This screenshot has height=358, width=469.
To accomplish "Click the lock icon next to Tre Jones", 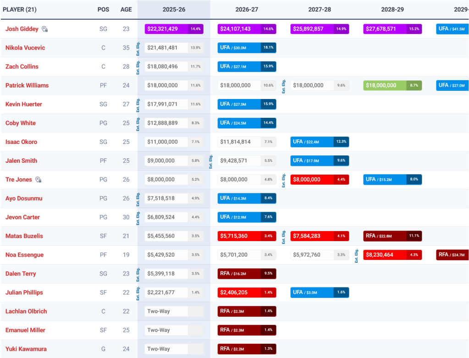I will pos(38,180).
